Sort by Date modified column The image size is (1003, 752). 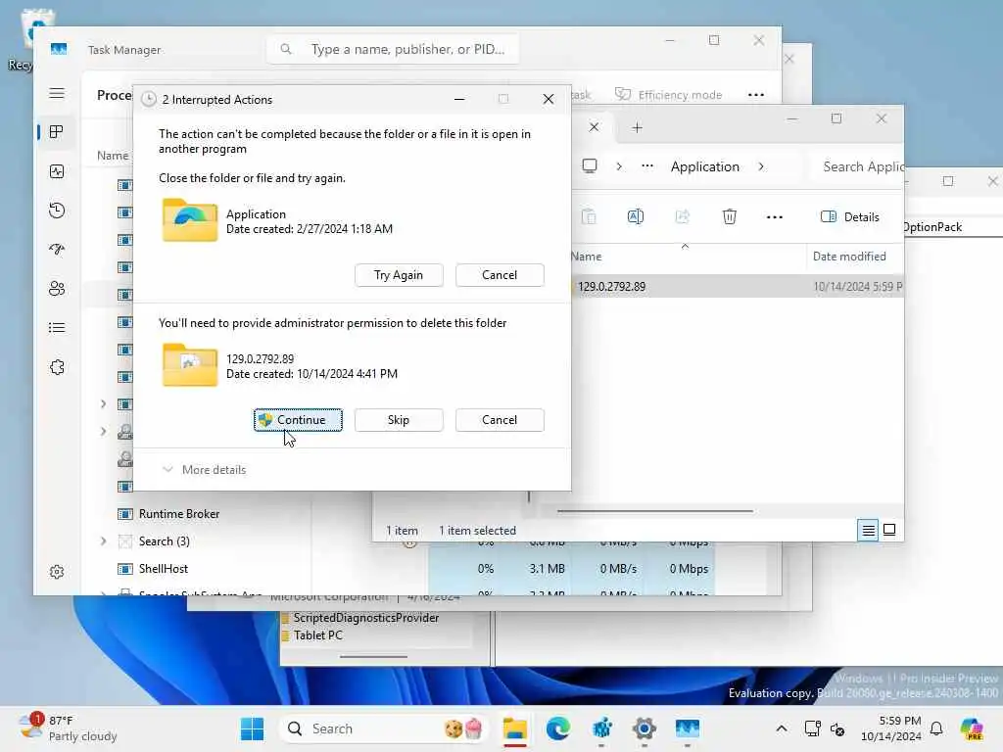coord(849,257)
